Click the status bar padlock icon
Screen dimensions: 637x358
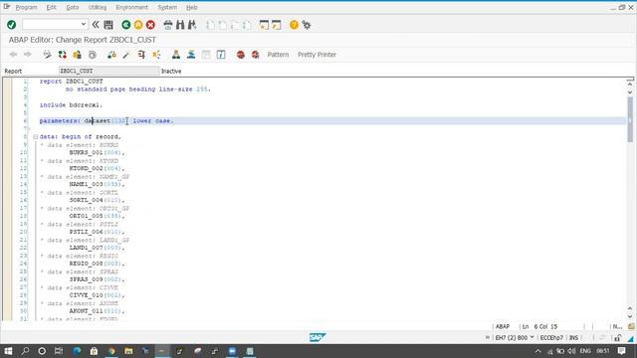[618, 338]
